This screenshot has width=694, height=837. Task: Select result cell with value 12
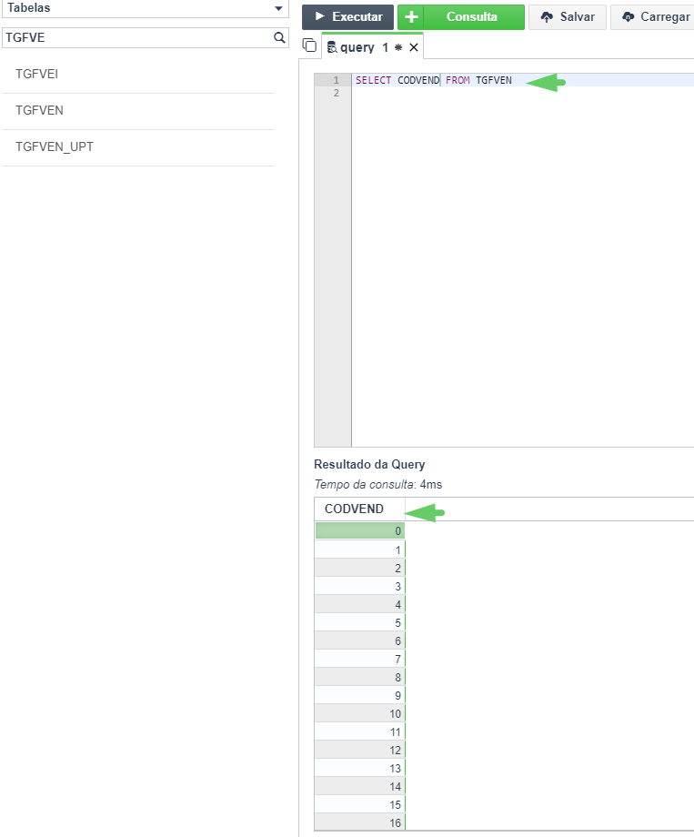(360, 750)
